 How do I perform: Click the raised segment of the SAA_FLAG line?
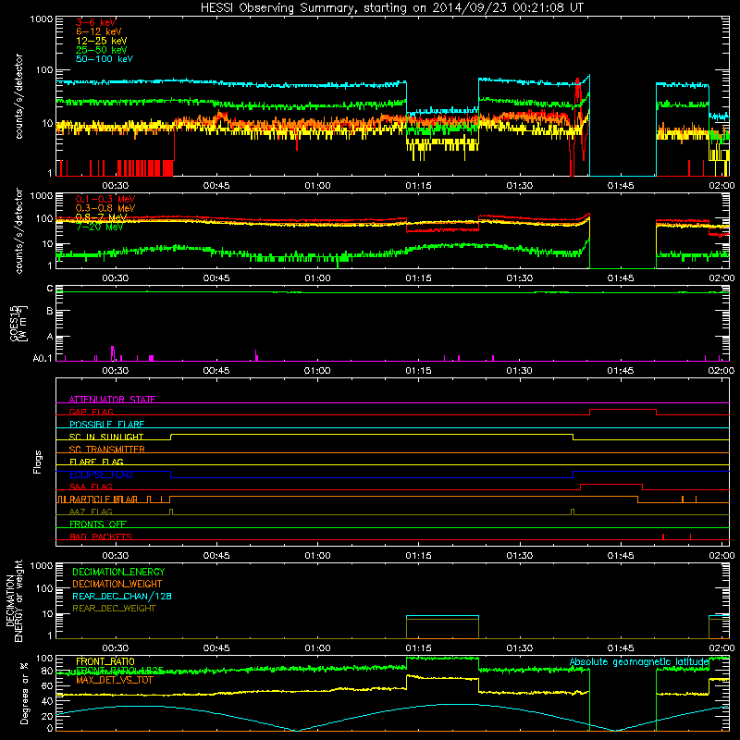(x=611, y=484)
